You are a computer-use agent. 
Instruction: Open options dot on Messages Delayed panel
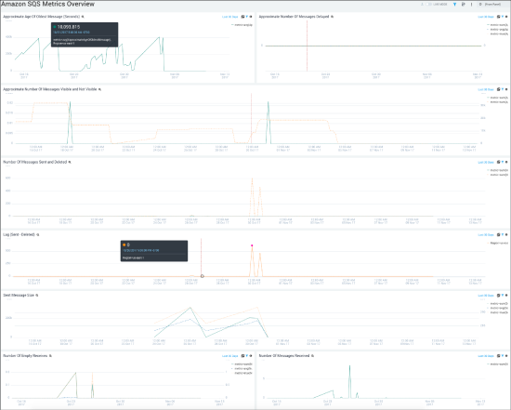pyautogui.click(x=506, y=17)
